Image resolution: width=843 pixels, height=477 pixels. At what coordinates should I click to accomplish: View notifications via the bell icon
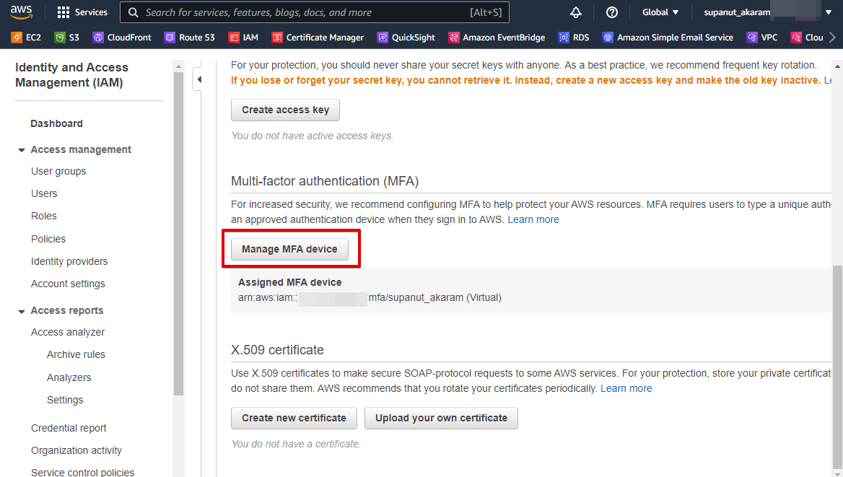point(575,12)
